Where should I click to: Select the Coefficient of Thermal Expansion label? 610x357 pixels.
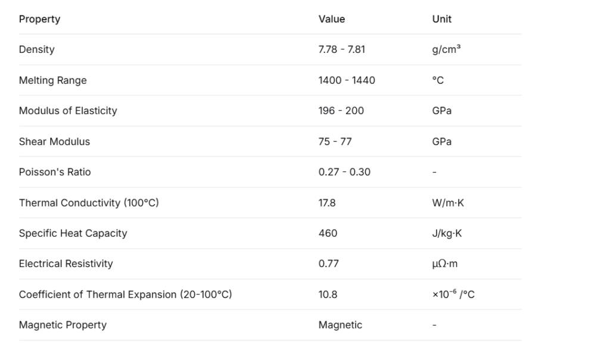click(x=125, y=295)
